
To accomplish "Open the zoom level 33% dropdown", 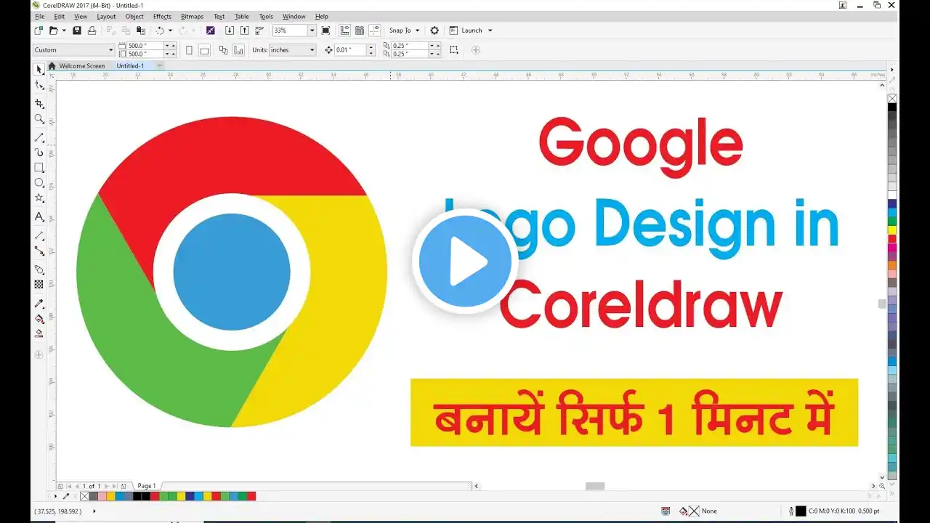I will 312,31.
